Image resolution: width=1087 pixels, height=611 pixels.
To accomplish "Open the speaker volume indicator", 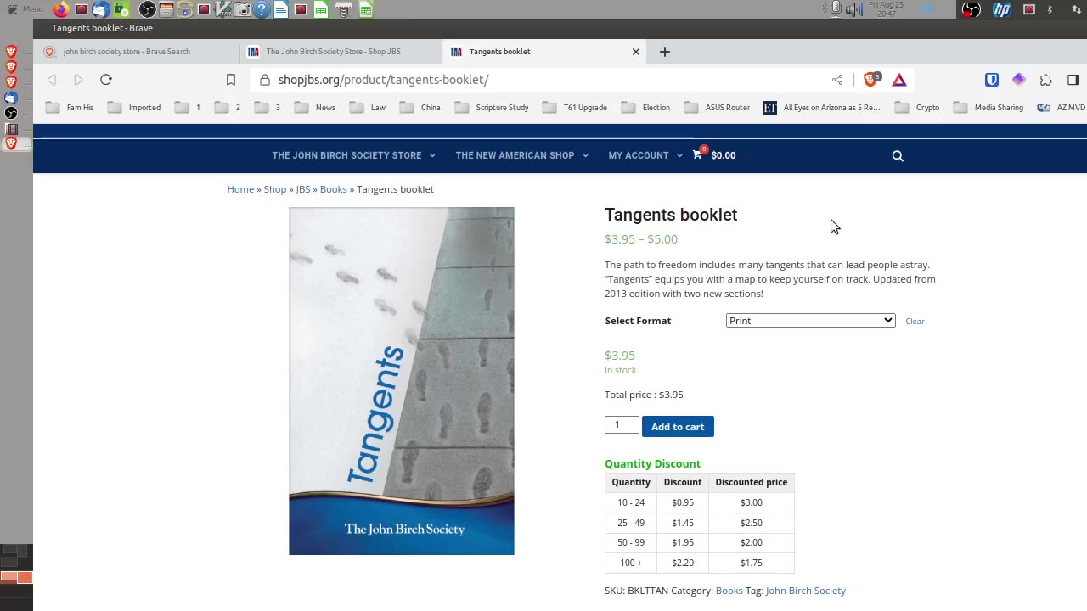I will click(x=853, y=9).
